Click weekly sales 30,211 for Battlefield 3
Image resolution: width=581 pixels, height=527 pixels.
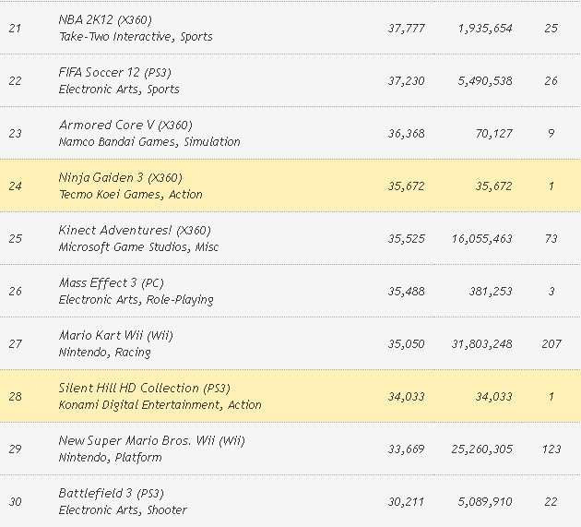(x=406, y=502)
